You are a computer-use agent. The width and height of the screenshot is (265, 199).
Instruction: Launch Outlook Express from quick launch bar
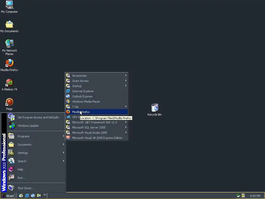(33, 196)
